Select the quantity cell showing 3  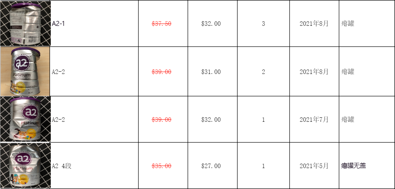tap(263, 24)
